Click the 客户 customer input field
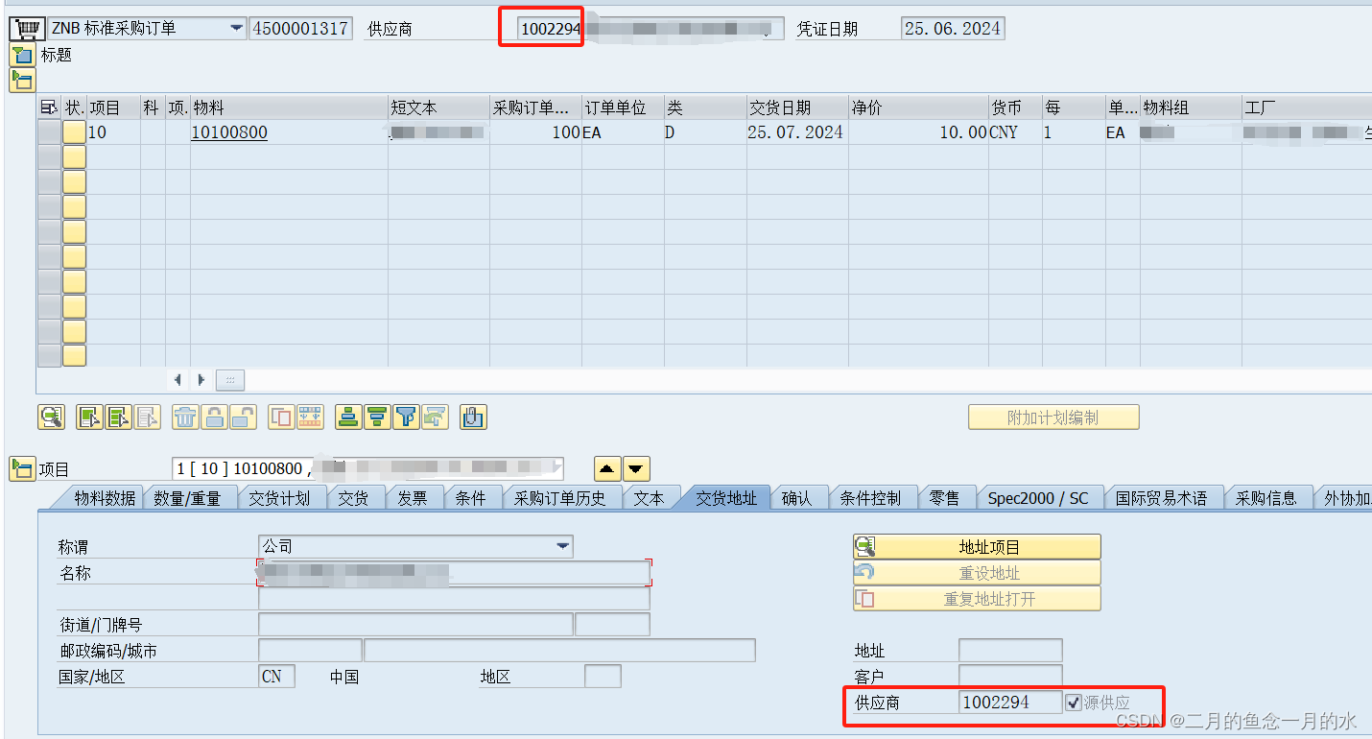Image resolution: width=1372 pixels, height=739 pixels. (1010, 677)
